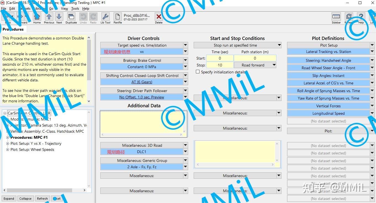Open the Tools menu
Screen dimensions: 376x203
point(75,9)
